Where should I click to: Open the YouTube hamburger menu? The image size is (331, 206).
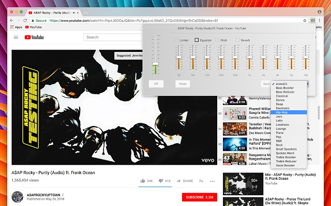pyautogui.click(x=16, y=37)
